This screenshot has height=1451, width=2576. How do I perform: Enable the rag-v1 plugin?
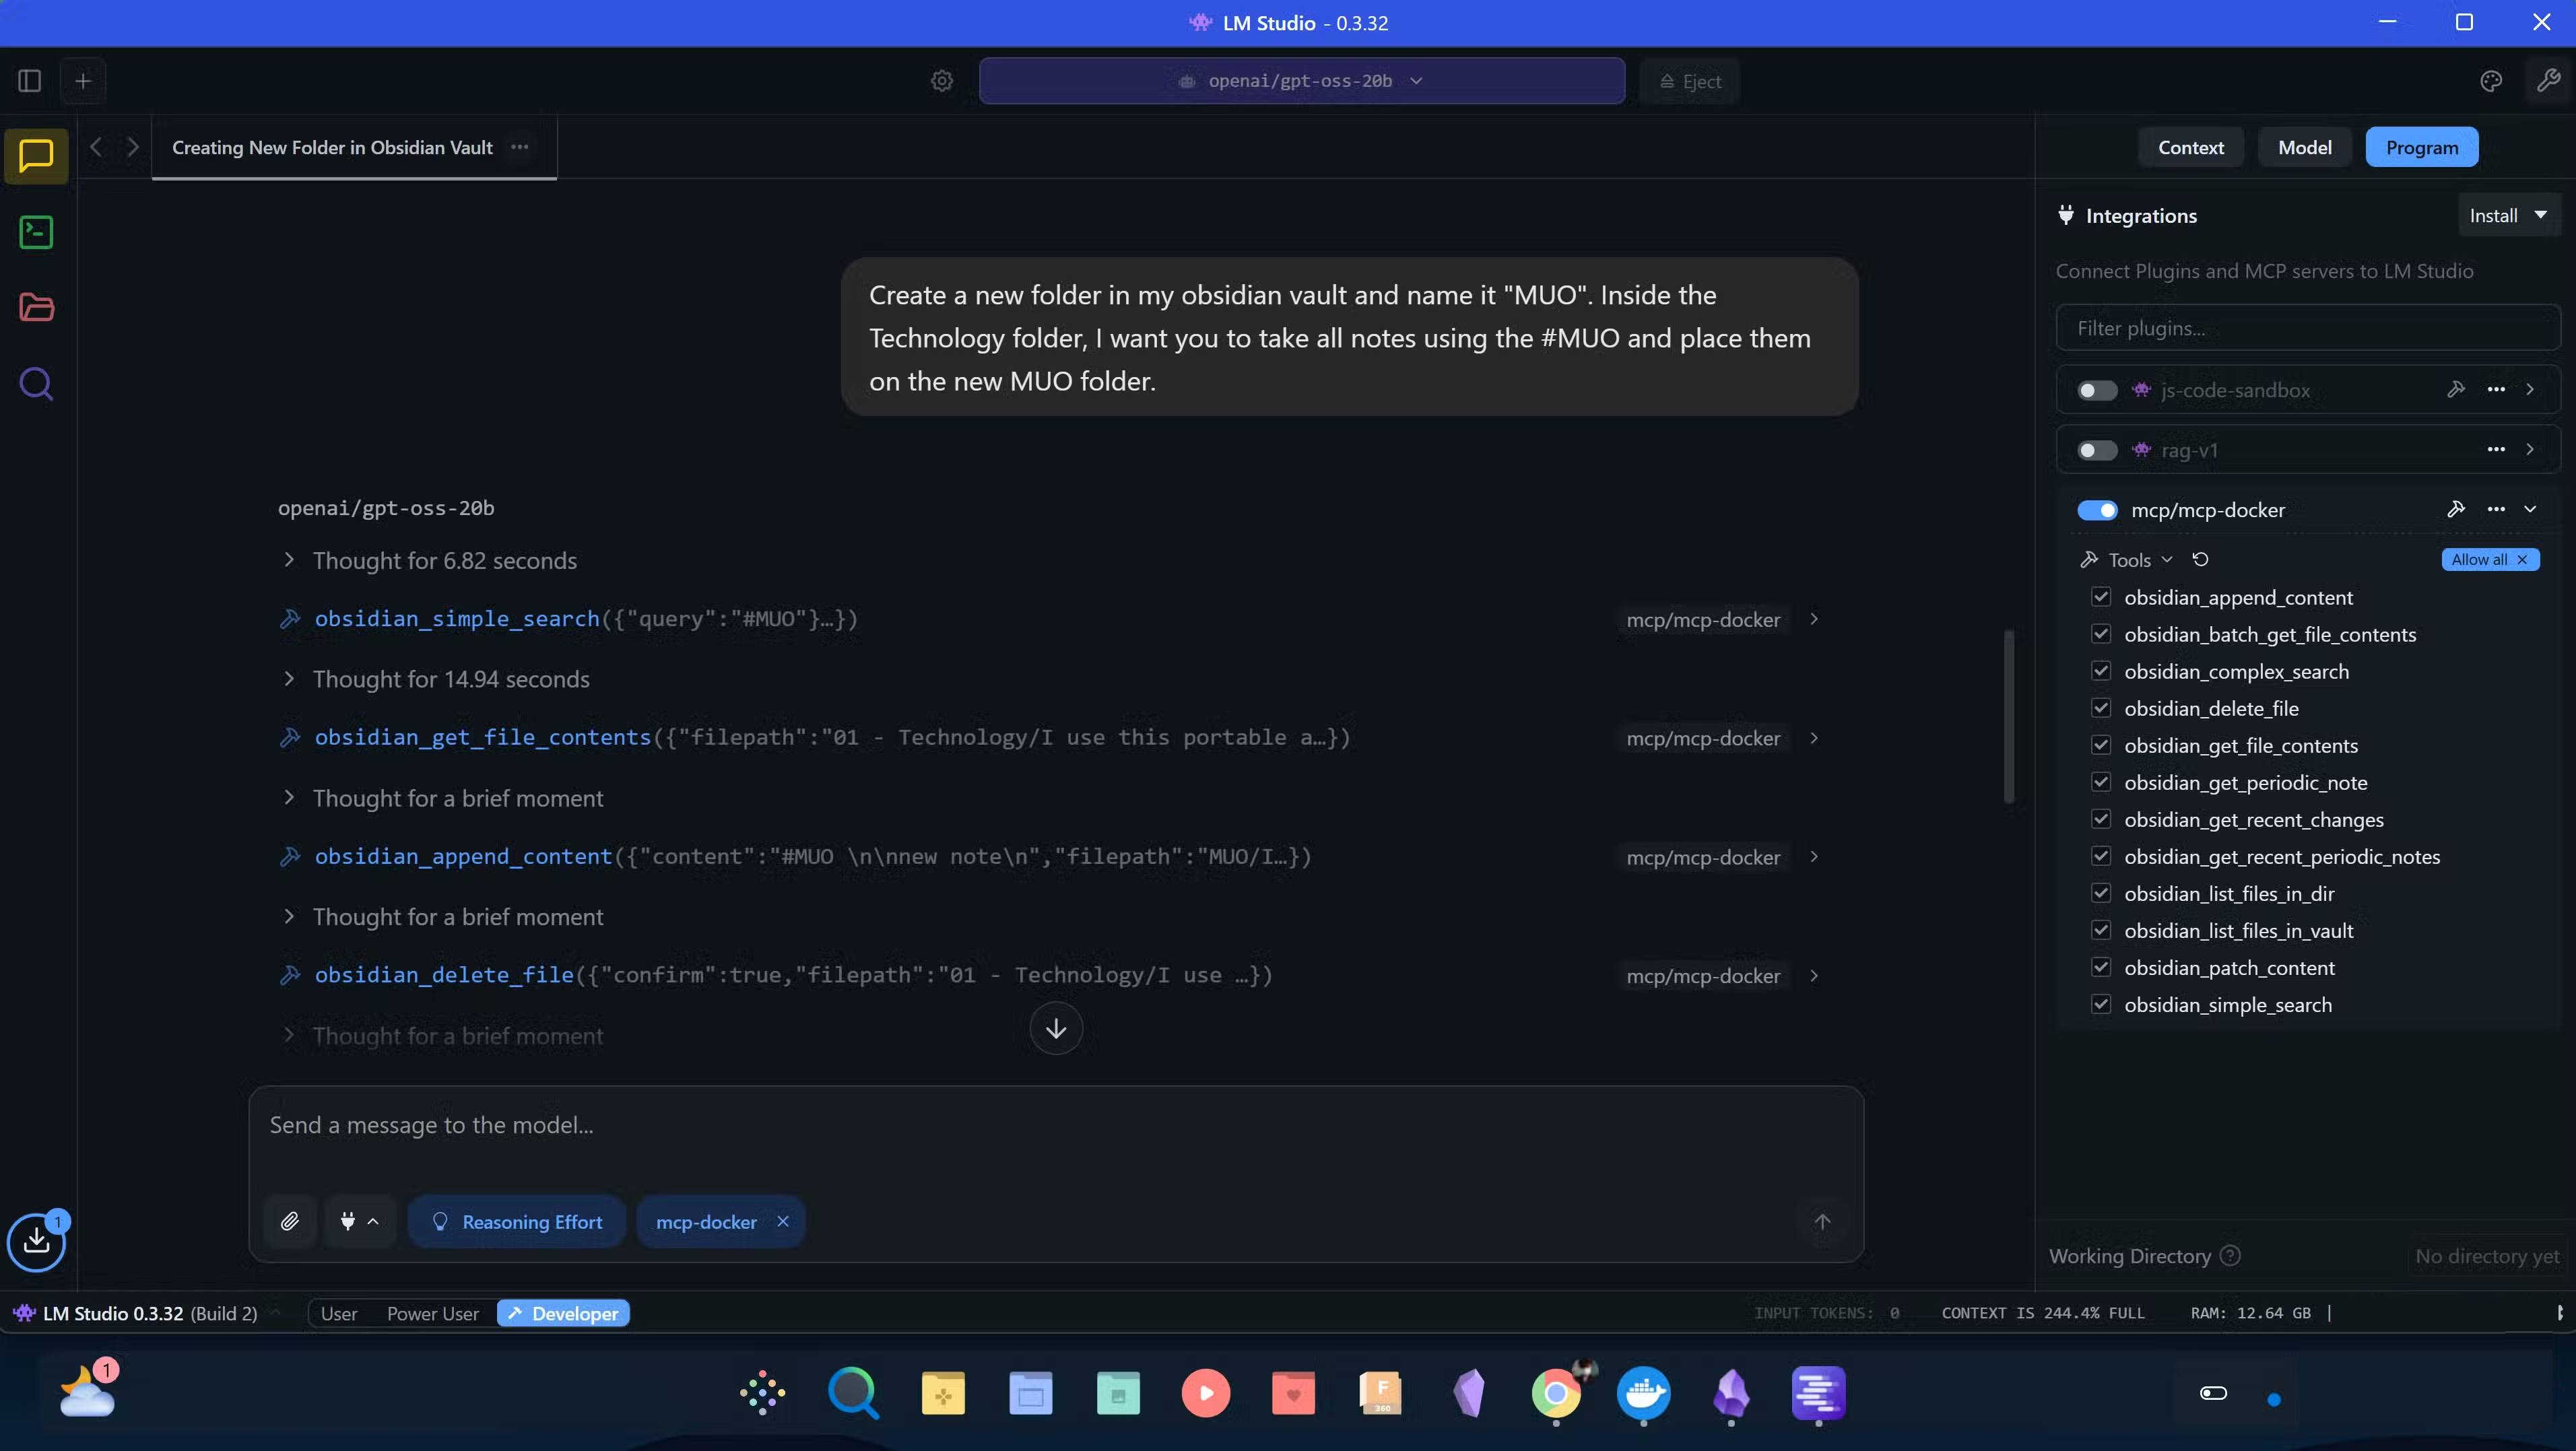click(x=2096, y=449)
